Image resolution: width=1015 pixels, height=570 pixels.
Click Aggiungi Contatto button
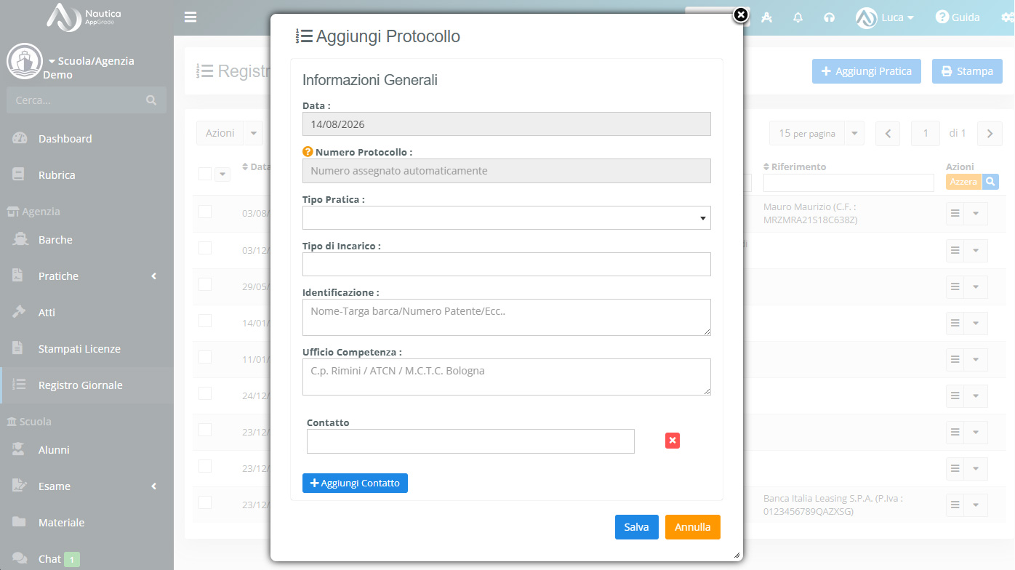pos(355,483)
